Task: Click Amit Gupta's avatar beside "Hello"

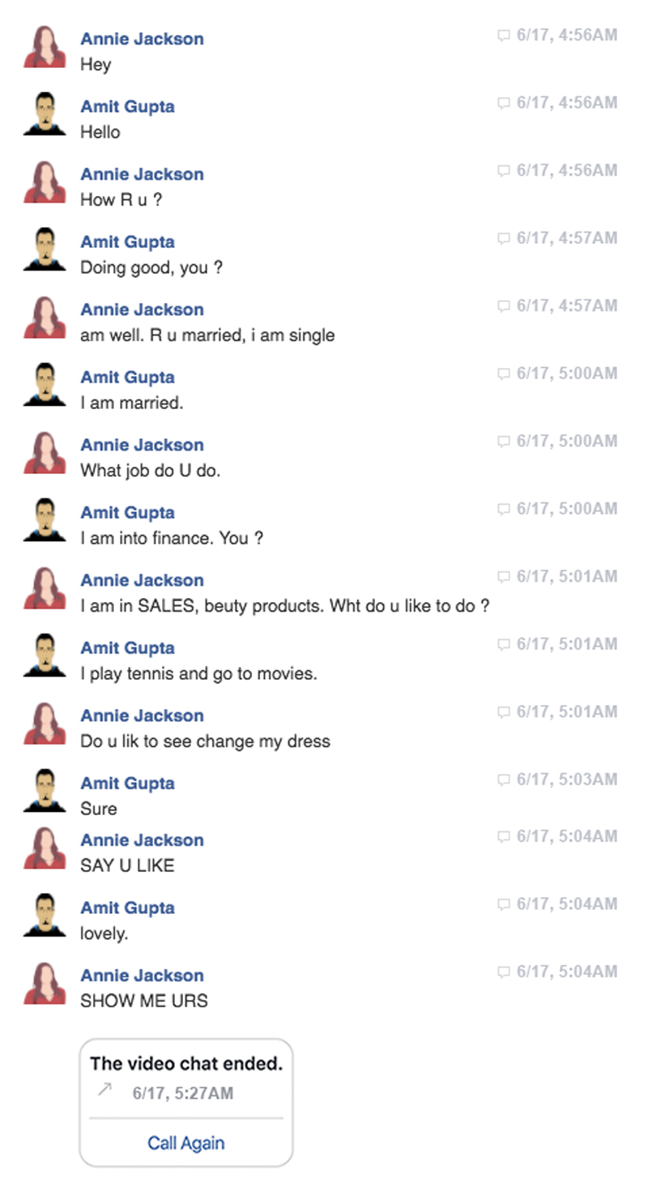Action: pyautogui.click(x=45, y=115)
